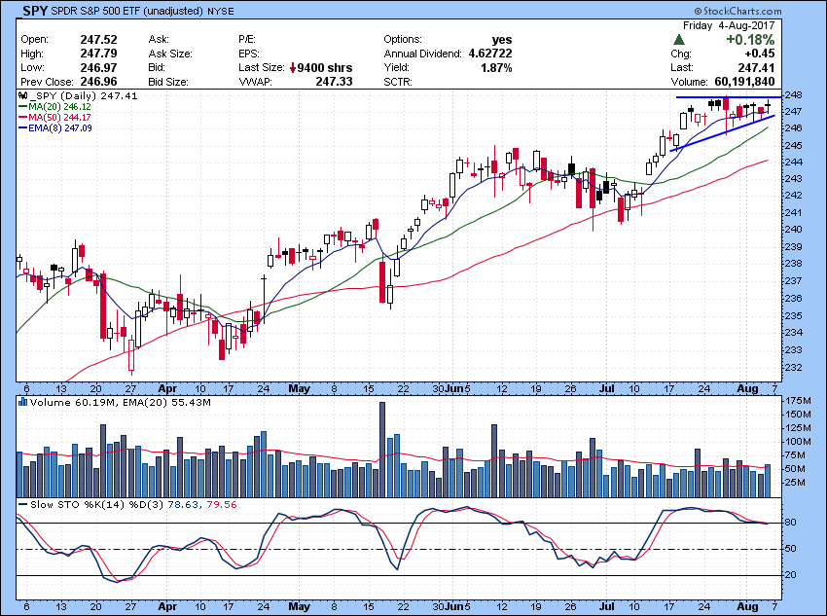Click the date Friday 4-Aug-2017
The height and width of the screenshot is (616, 827).
pyautogui.click(x=729, y=25)
